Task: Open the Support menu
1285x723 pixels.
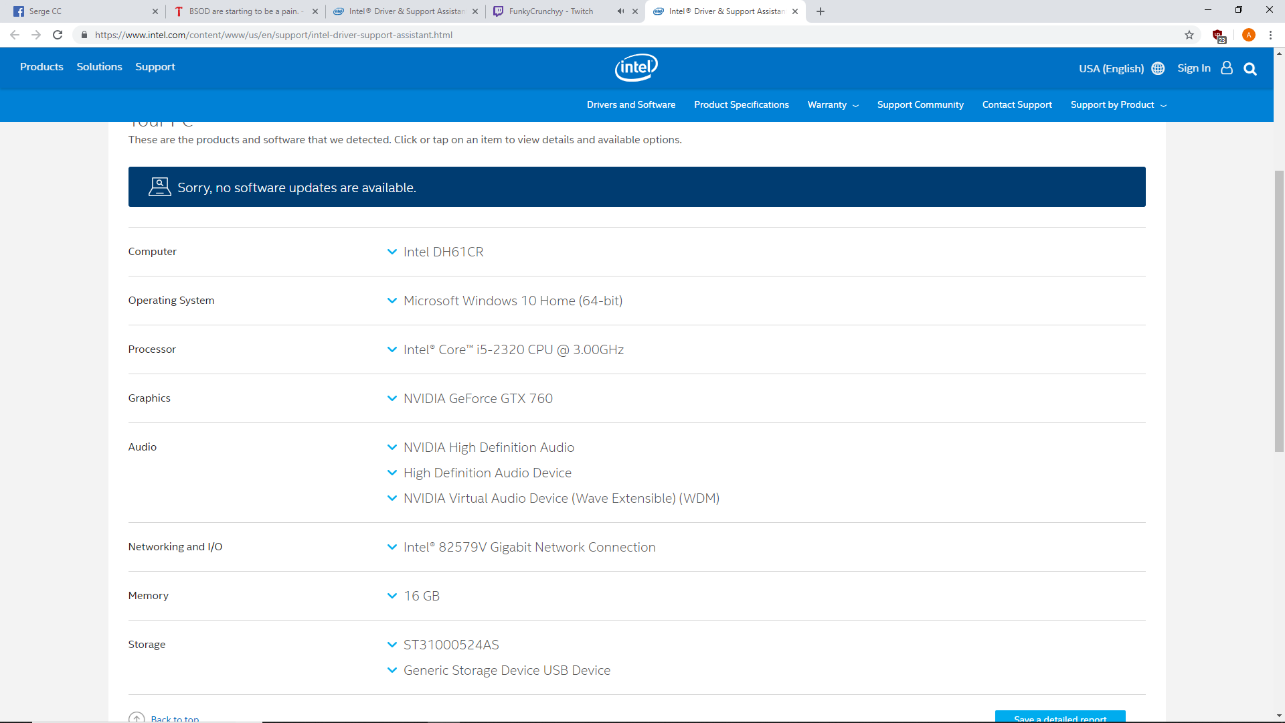Action: 155,67
